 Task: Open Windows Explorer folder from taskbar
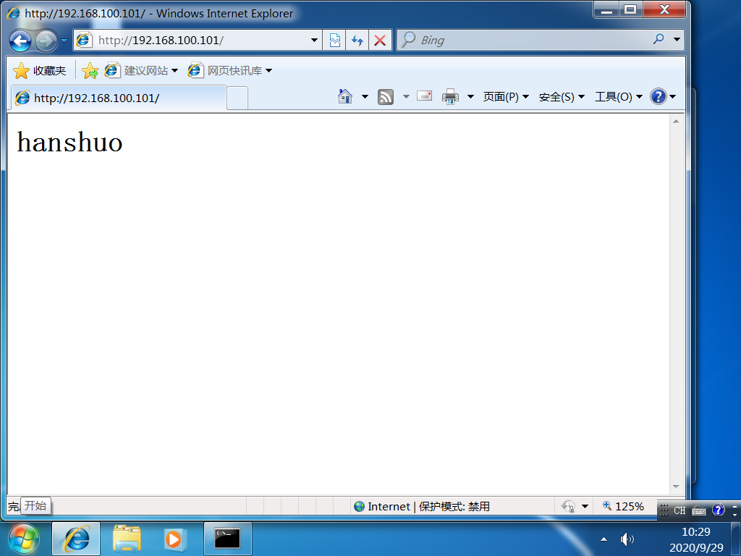pos(127,539)
